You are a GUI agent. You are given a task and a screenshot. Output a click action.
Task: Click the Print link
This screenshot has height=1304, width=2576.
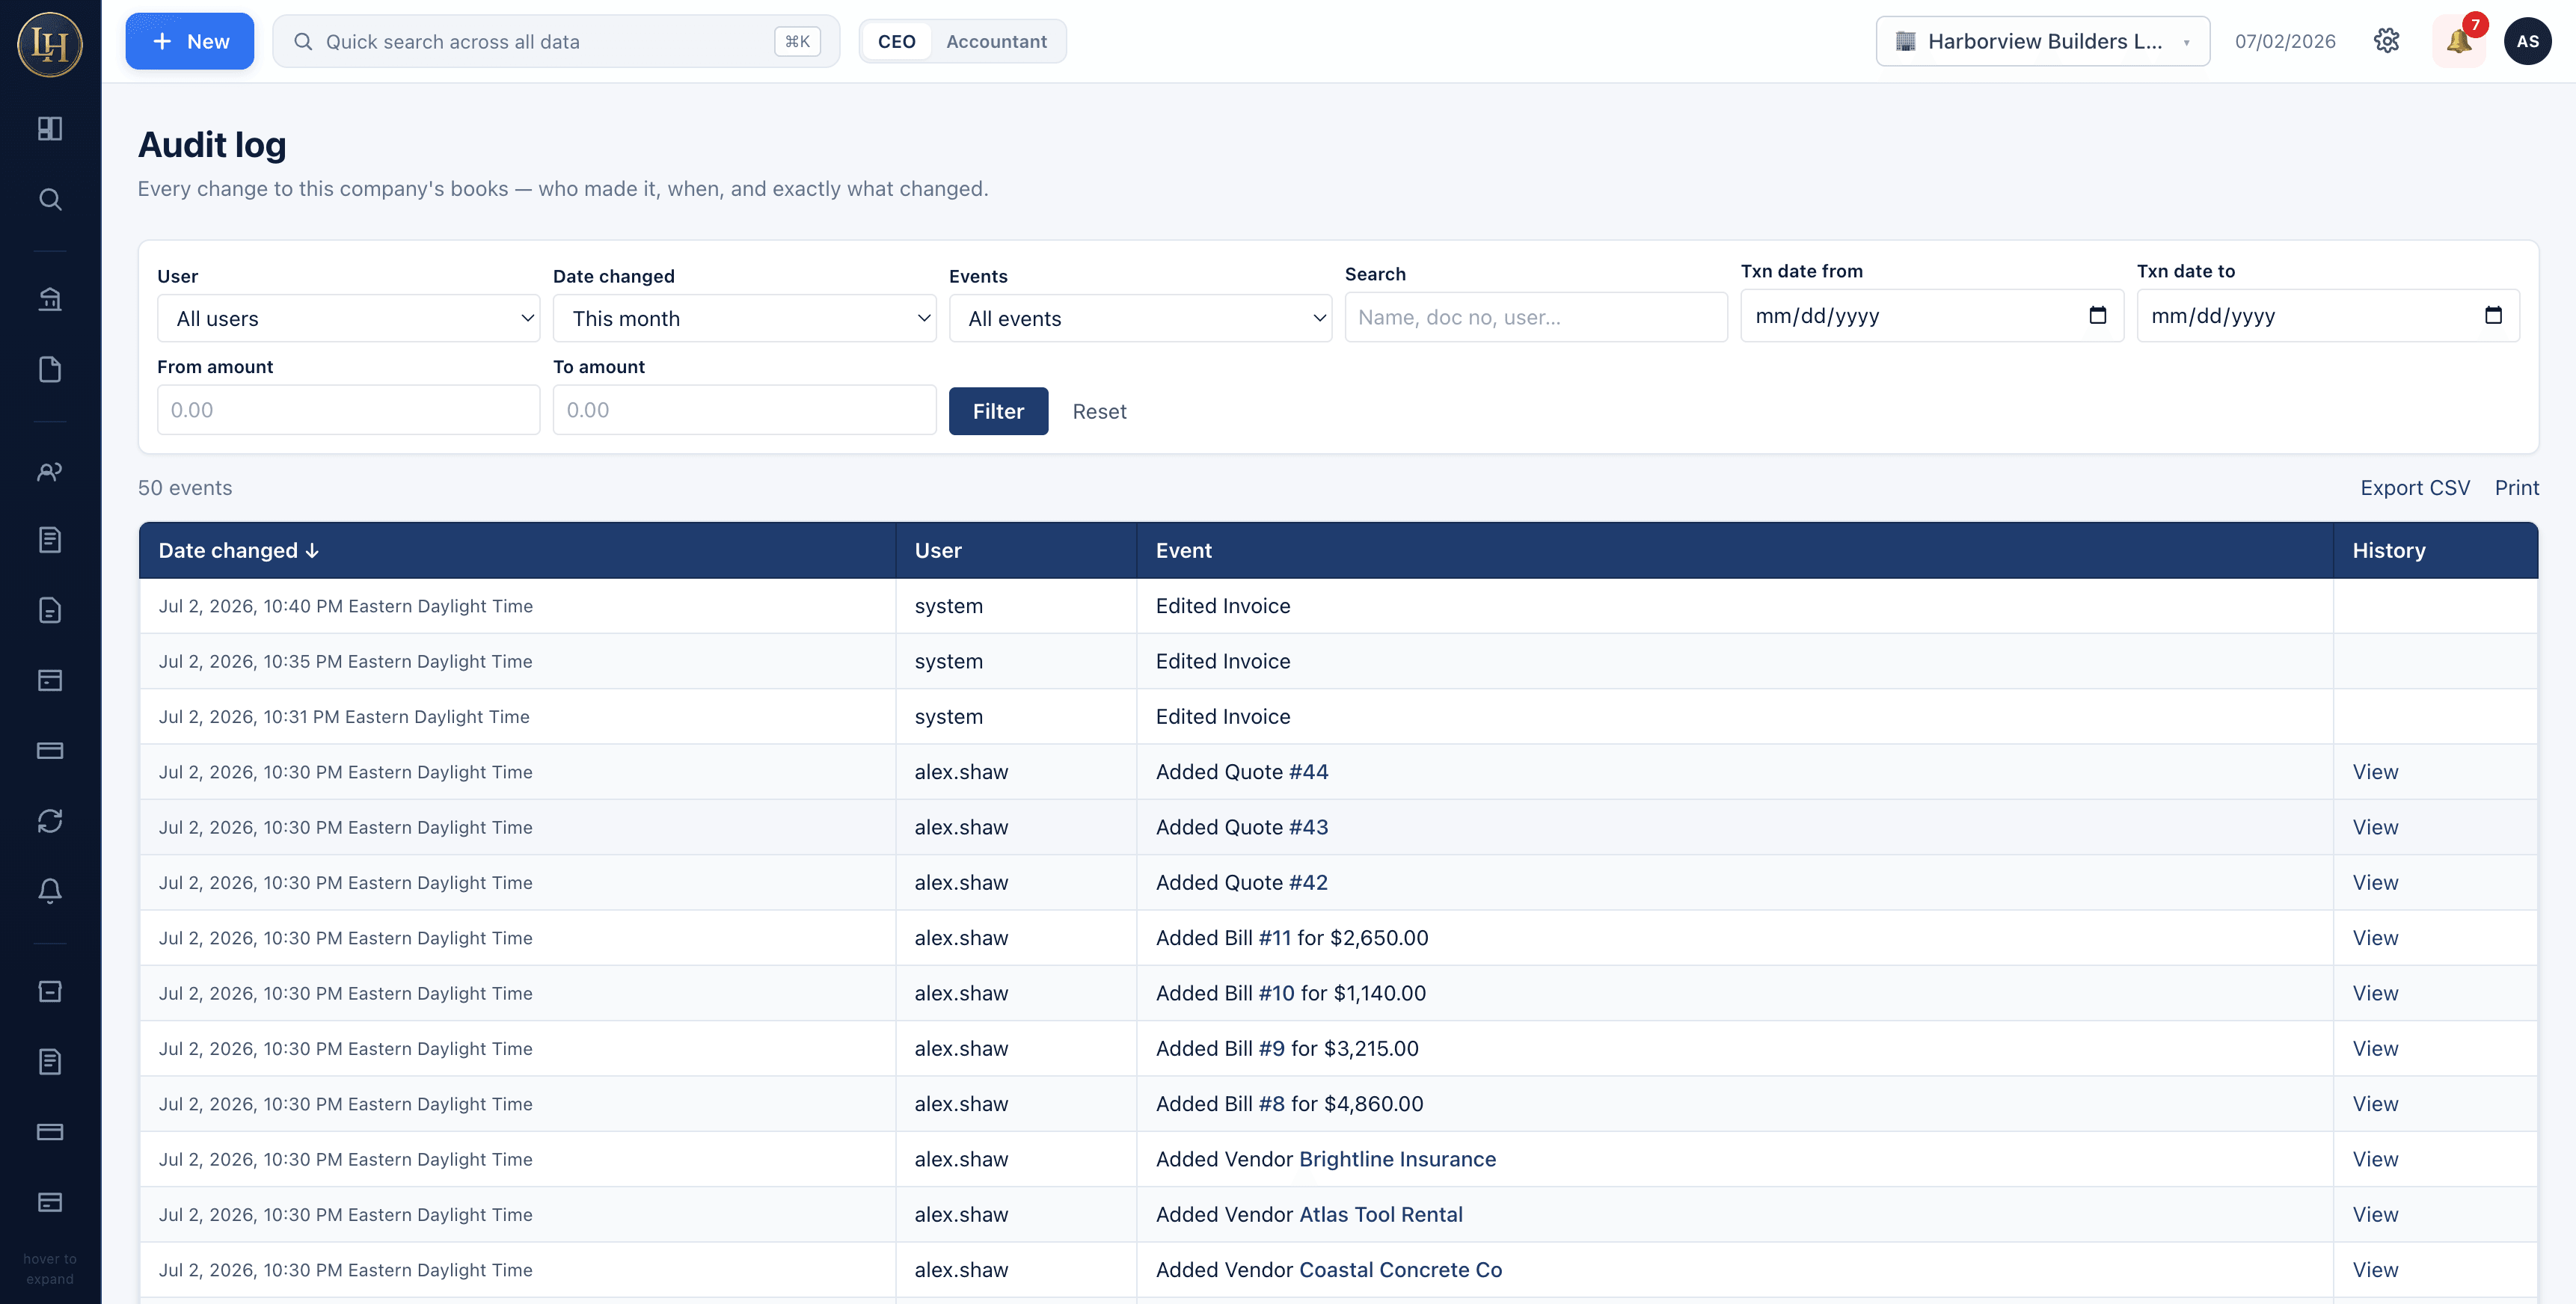2516,487
